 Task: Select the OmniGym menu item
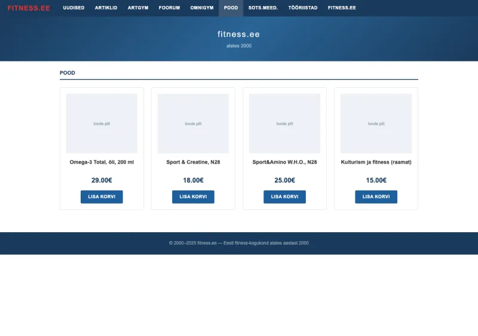[x=201, y=8]
